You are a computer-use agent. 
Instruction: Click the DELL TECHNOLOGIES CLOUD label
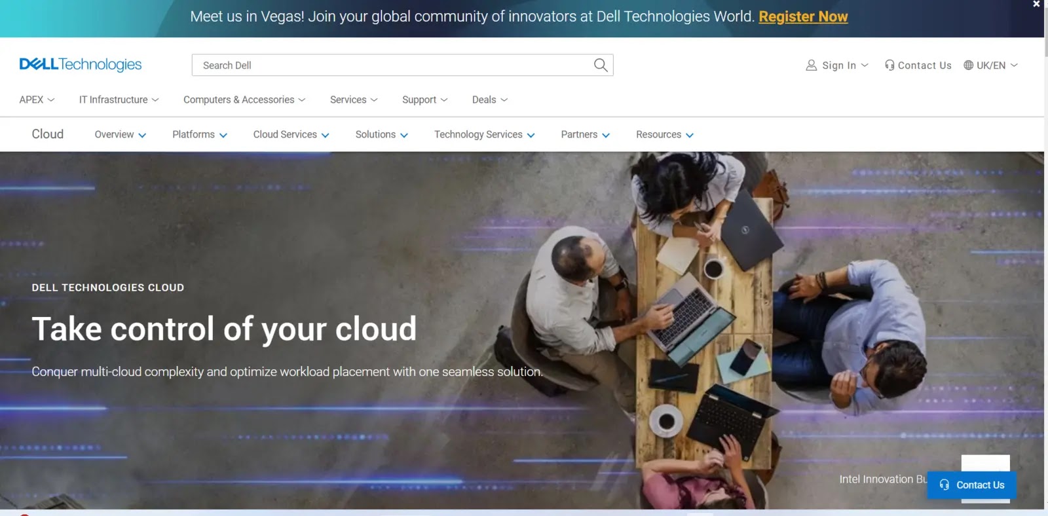[x=108, y=287]
